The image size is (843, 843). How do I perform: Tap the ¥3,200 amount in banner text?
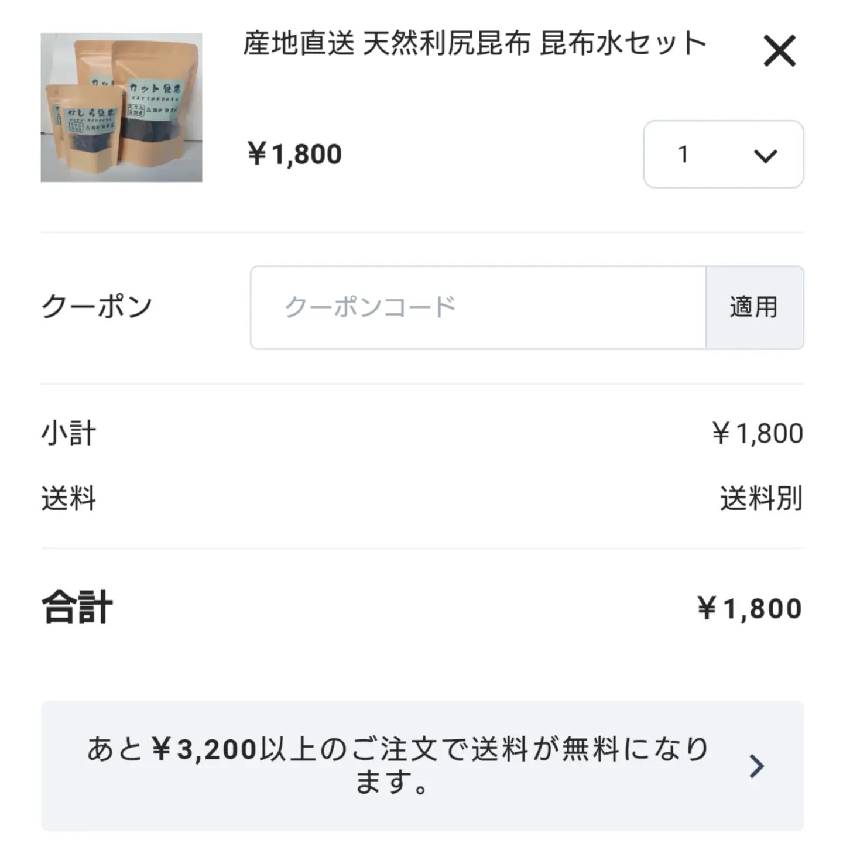click(204, 750)
